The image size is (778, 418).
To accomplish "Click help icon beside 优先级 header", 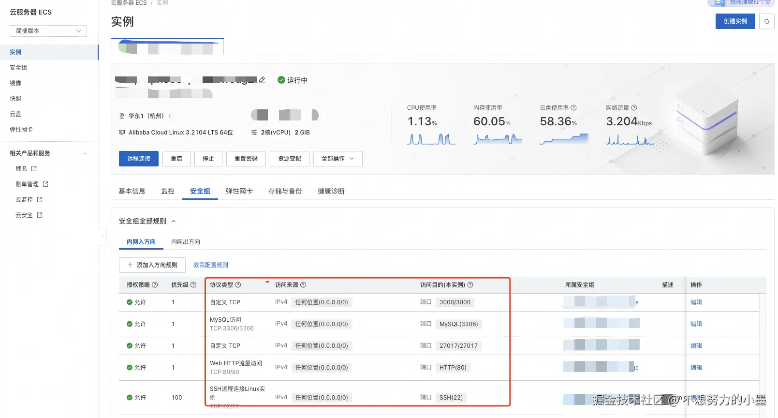I will [x=193, y=285].
